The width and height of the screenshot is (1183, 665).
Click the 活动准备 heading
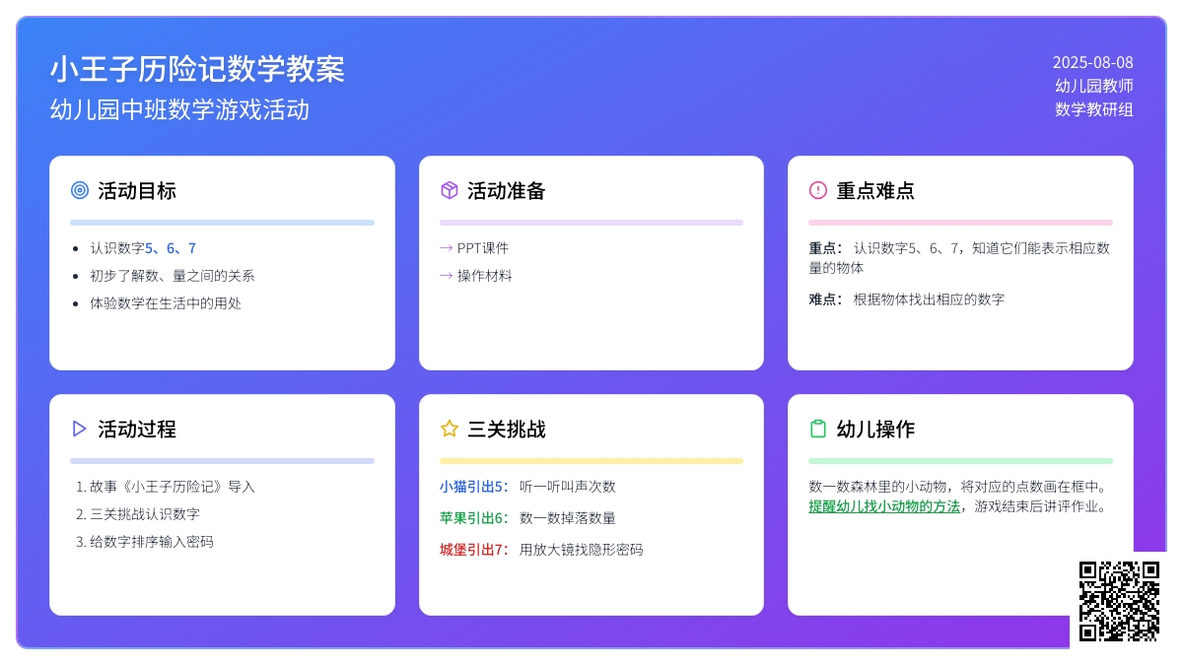tap(507, 190)
